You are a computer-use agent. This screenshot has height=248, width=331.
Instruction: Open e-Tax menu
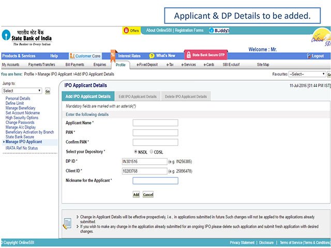170,65
